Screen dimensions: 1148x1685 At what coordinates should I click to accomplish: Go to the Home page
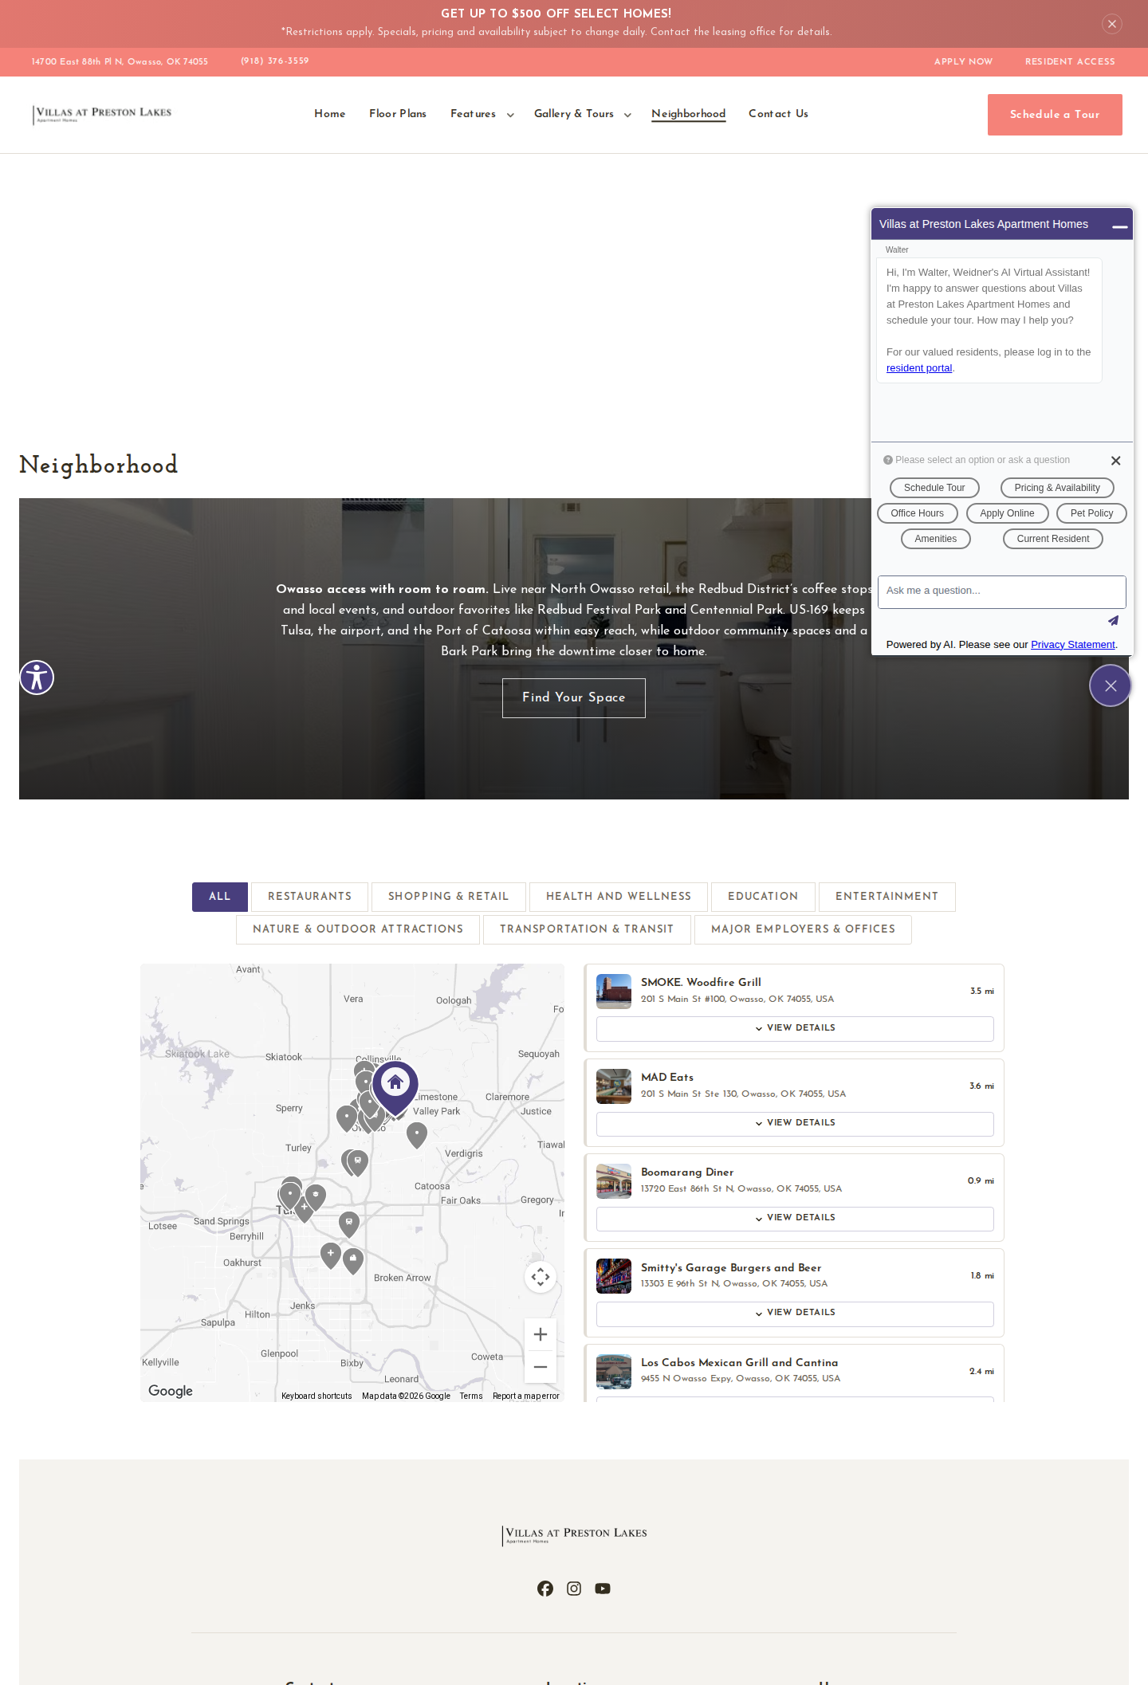click(330, 114)
